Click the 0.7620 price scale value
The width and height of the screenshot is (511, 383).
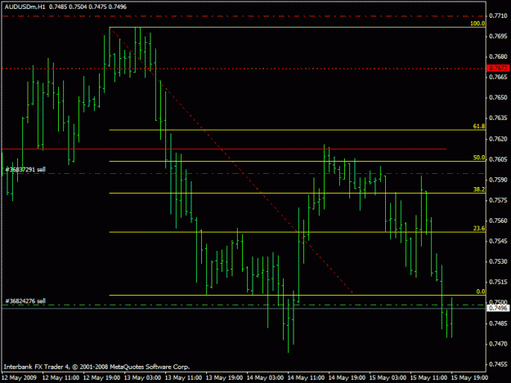[498, 139]
